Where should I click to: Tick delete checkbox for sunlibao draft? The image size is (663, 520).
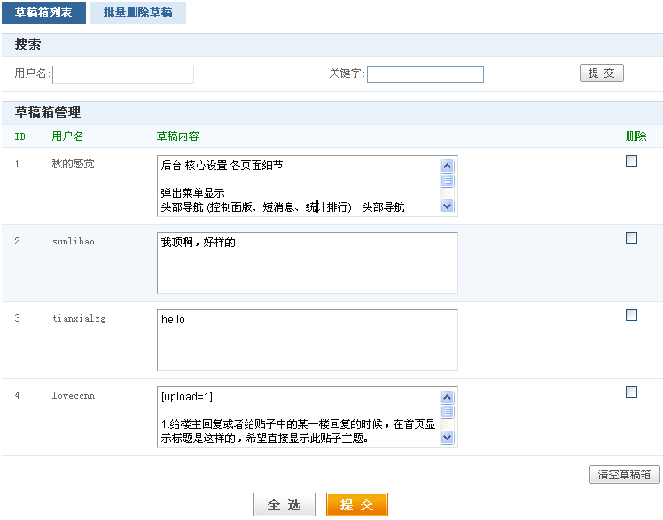click(631, 237)
